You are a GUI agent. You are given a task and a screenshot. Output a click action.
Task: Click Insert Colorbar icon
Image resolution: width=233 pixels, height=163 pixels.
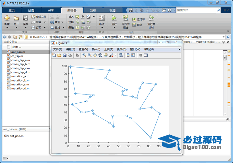click(128, 55)
